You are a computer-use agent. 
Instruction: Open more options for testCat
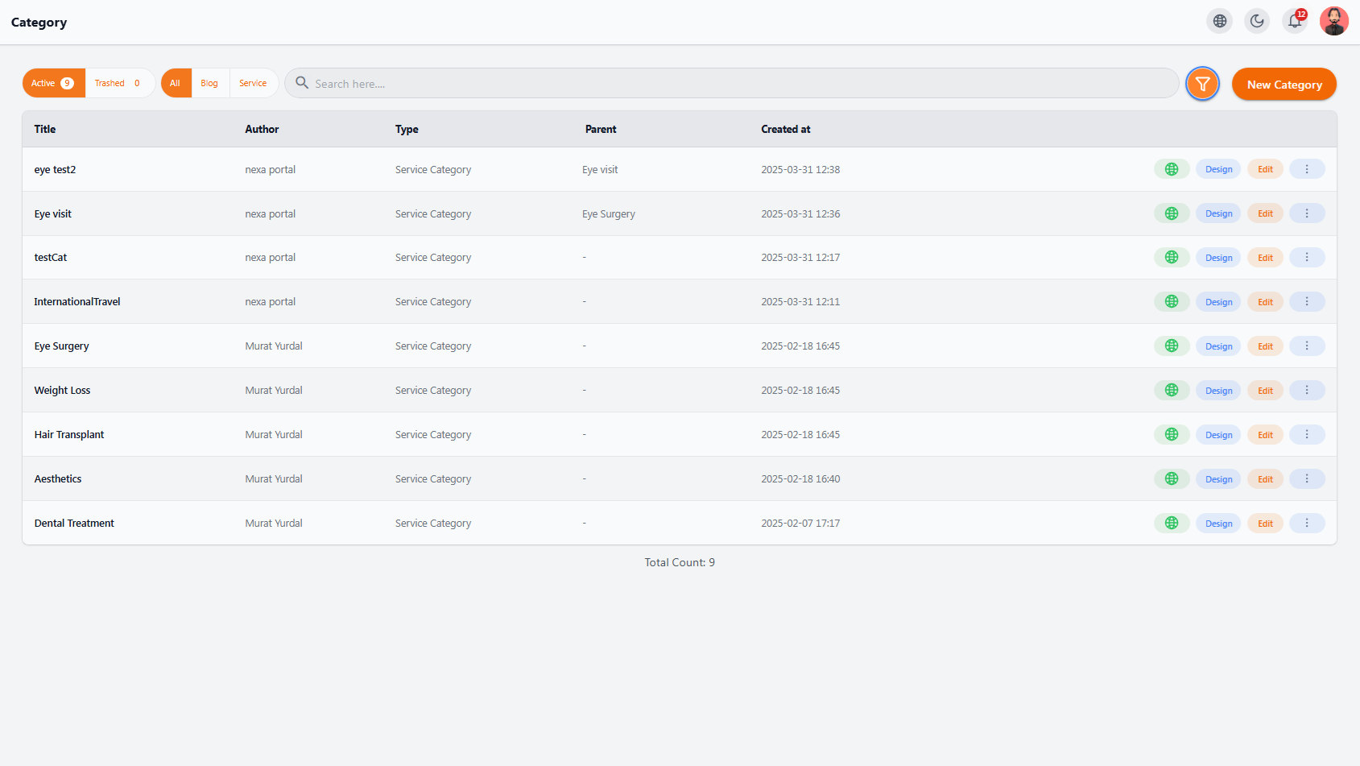pyautogui.click(x=1307, y=258)
